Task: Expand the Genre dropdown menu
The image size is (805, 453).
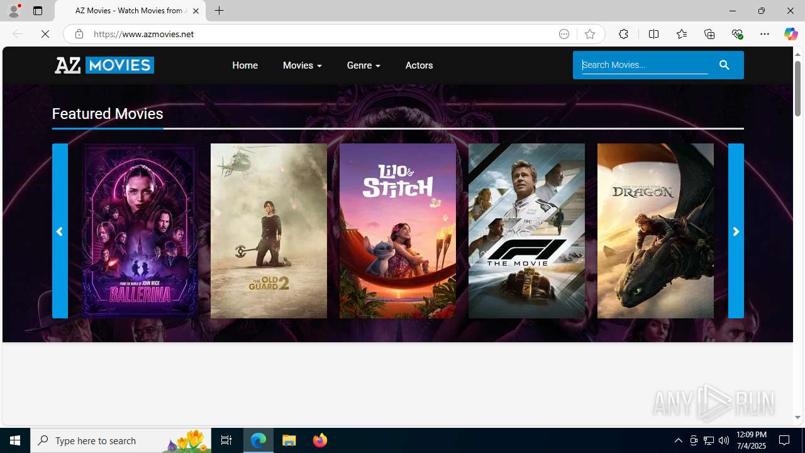Action: pos(364,65)
